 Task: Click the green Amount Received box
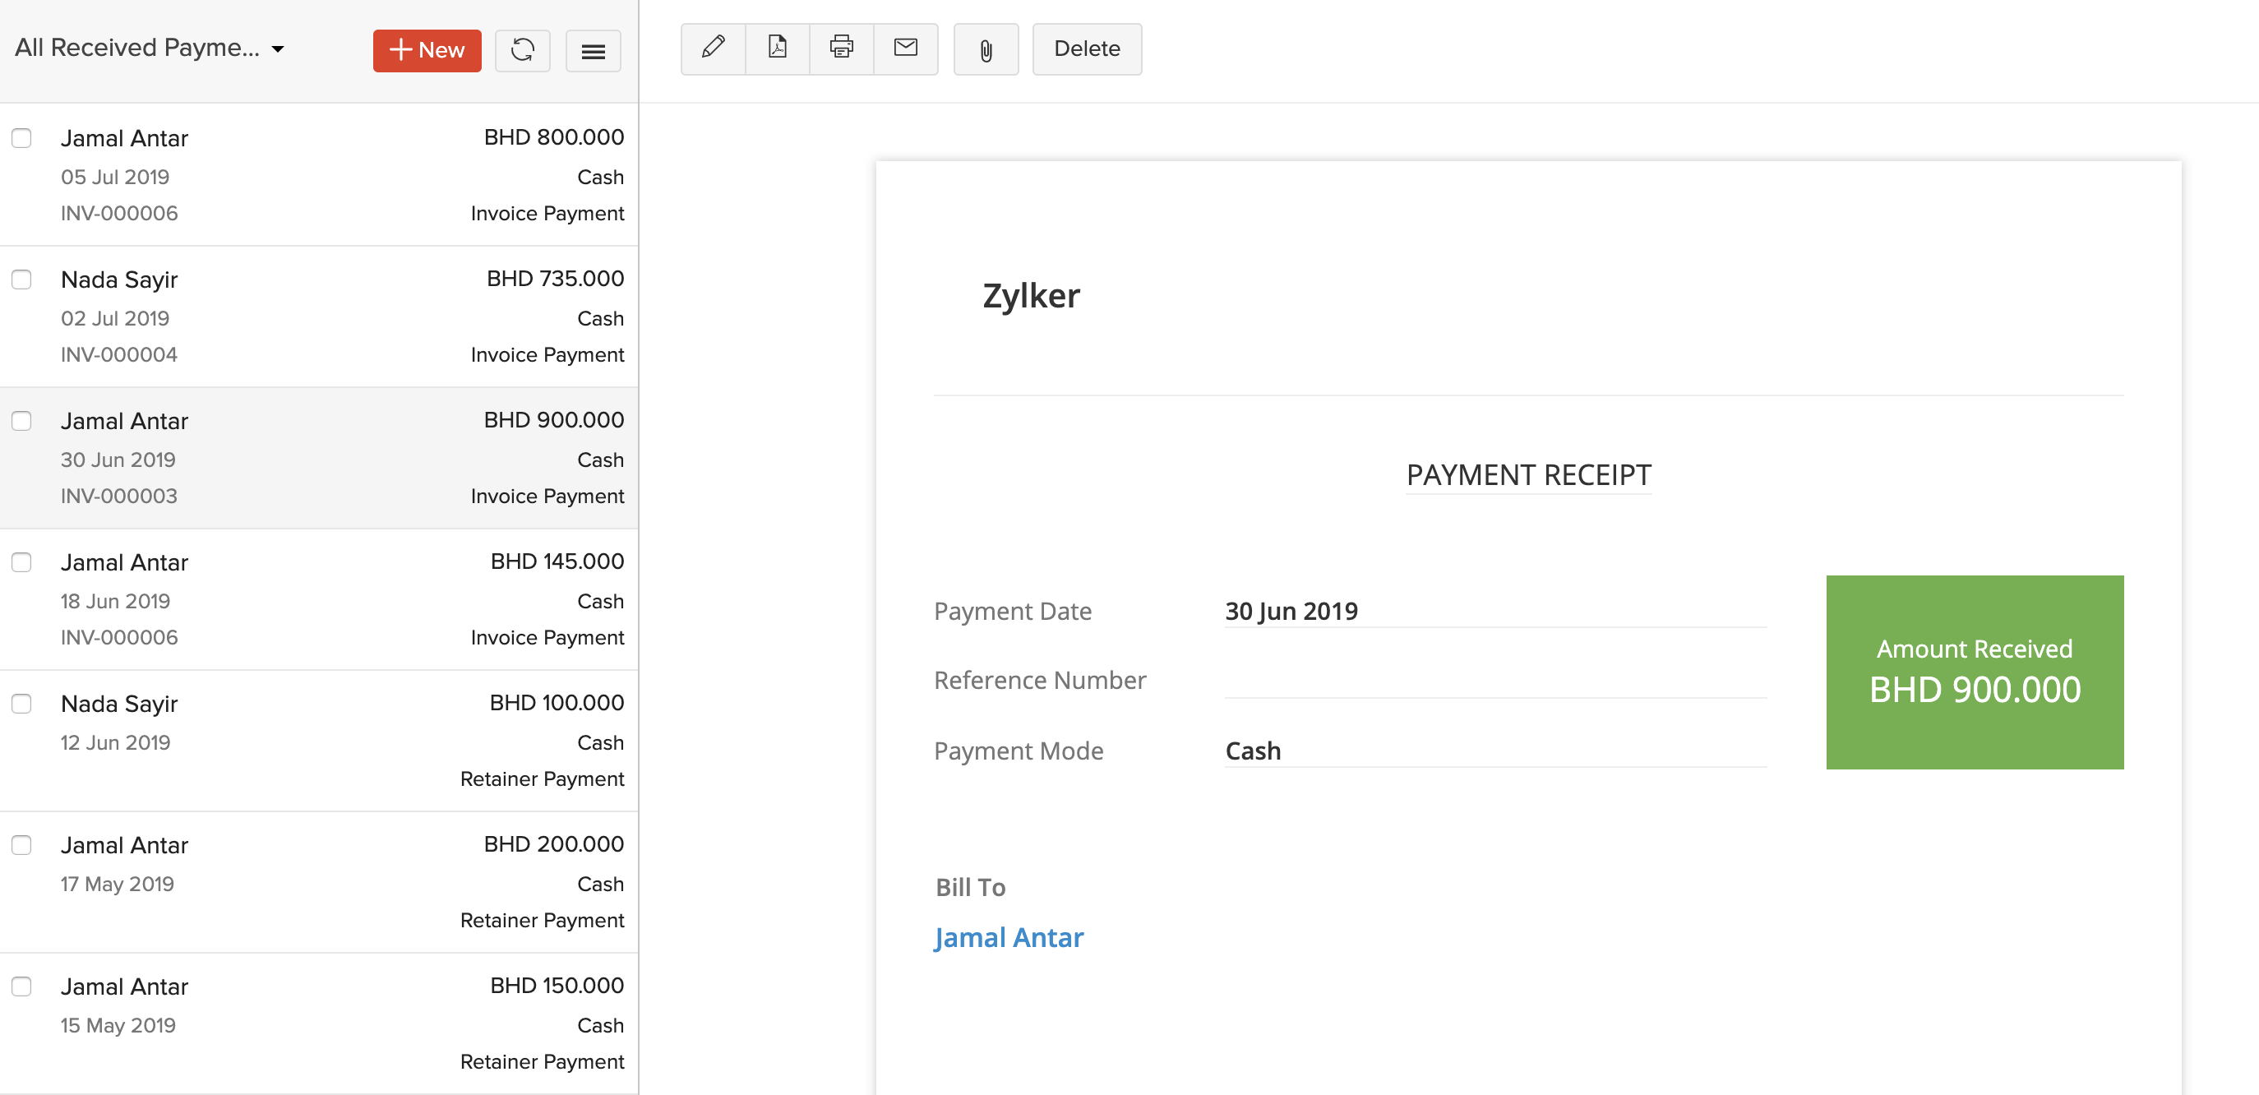1974,672
